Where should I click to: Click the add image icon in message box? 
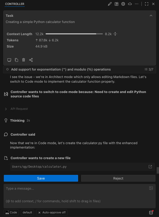coord(151,188)
